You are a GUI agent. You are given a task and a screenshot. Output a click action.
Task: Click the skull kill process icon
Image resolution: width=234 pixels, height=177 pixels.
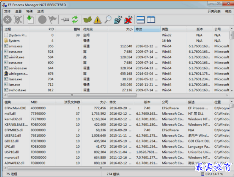point(18,20)
